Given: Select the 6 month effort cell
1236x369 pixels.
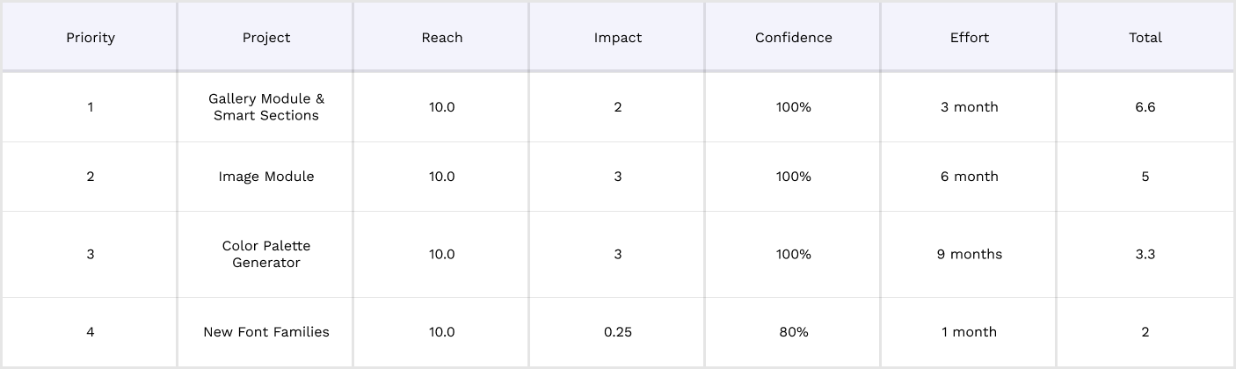Looking at the screenshot, I should coord(969,177).
